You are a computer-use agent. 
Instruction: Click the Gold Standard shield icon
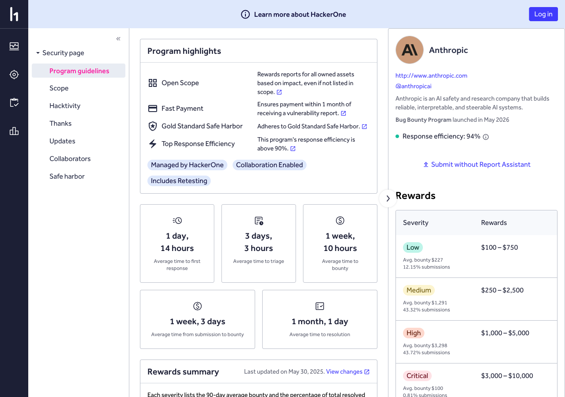point(153,126)
